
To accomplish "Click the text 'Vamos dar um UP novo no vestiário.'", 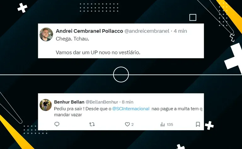I will (98, 52).
